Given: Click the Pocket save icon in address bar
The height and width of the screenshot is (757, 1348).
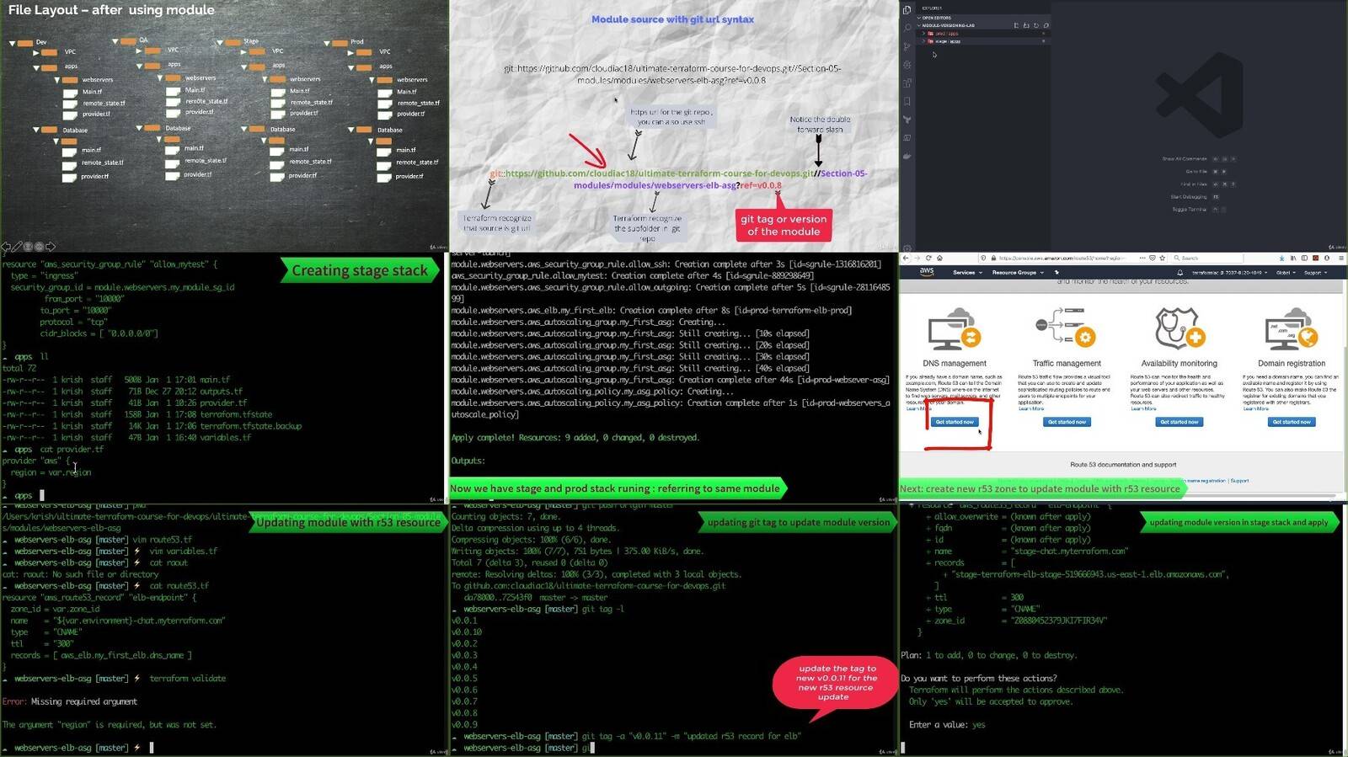Looking at the screenshot, I should [1153, 258].
